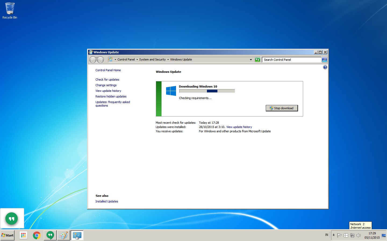
Task: Click Installed Updates link
Action: [x=107, y=201]
